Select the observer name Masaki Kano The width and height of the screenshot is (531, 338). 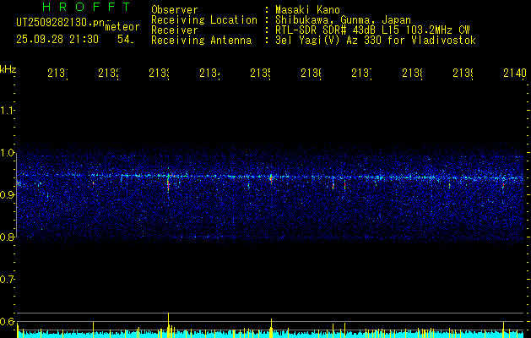point(307,10)
